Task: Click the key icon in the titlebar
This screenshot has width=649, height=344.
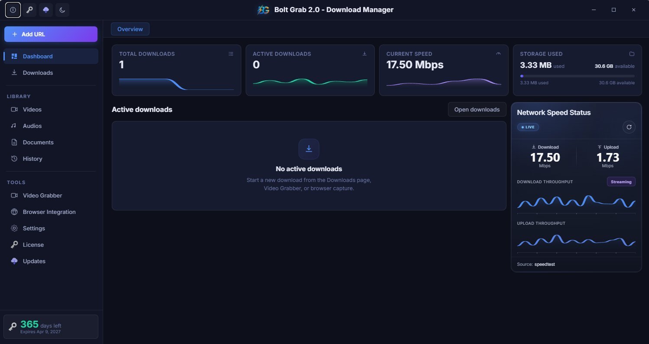Action: (29, 10)
